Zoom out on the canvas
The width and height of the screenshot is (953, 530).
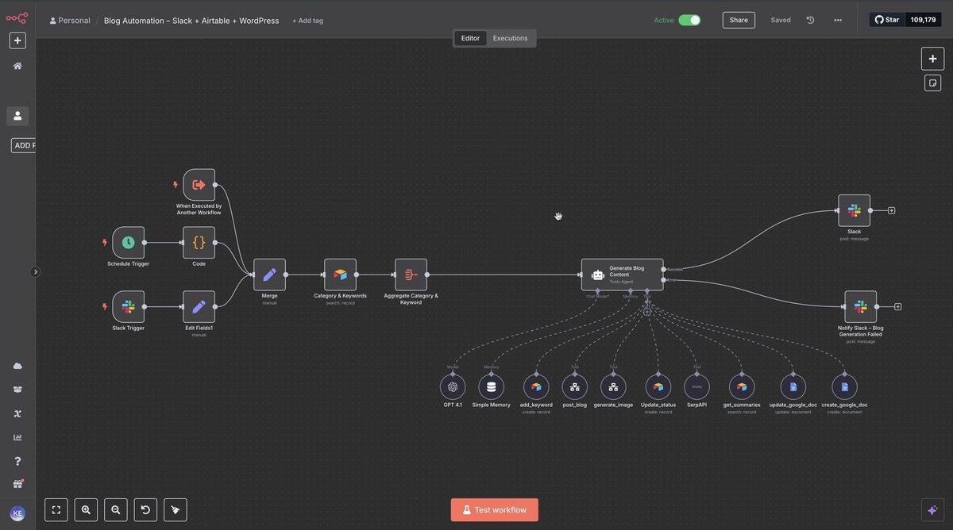(x=116, y=509)
